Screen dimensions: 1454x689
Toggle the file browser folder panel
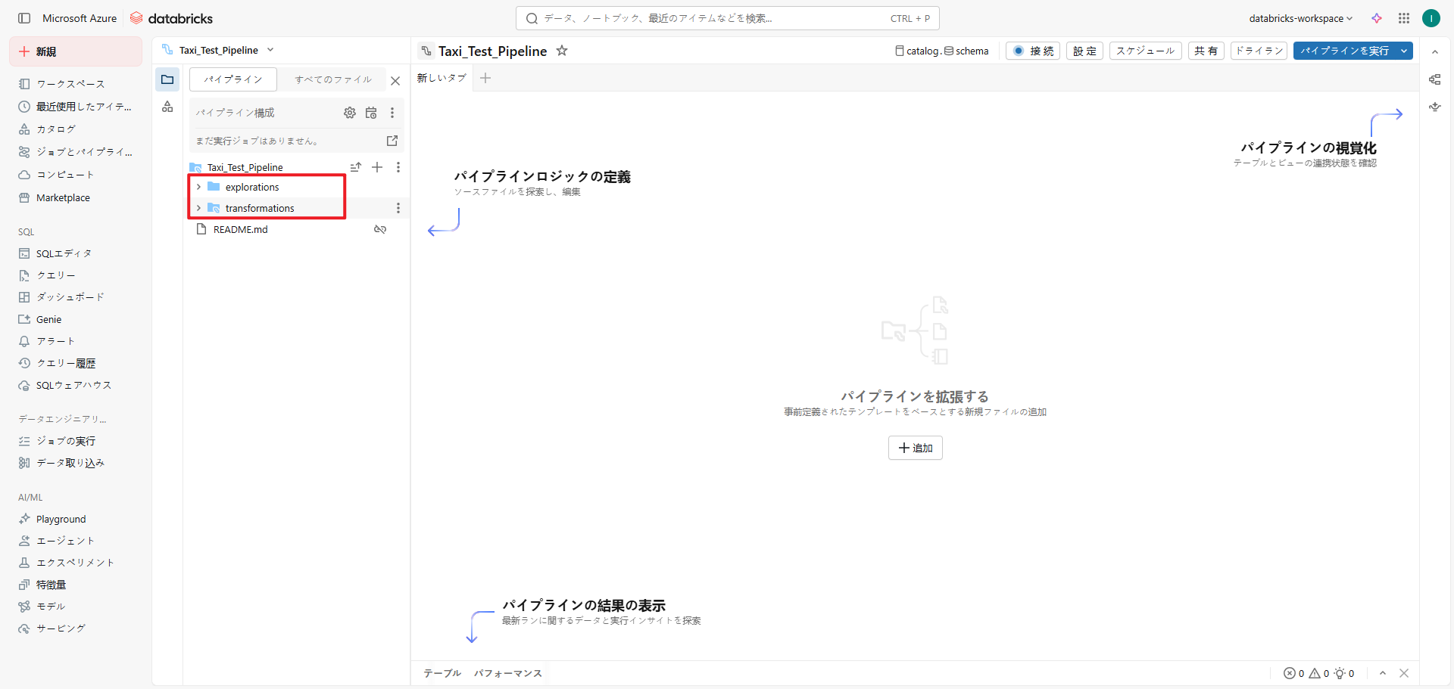[167, 79]
